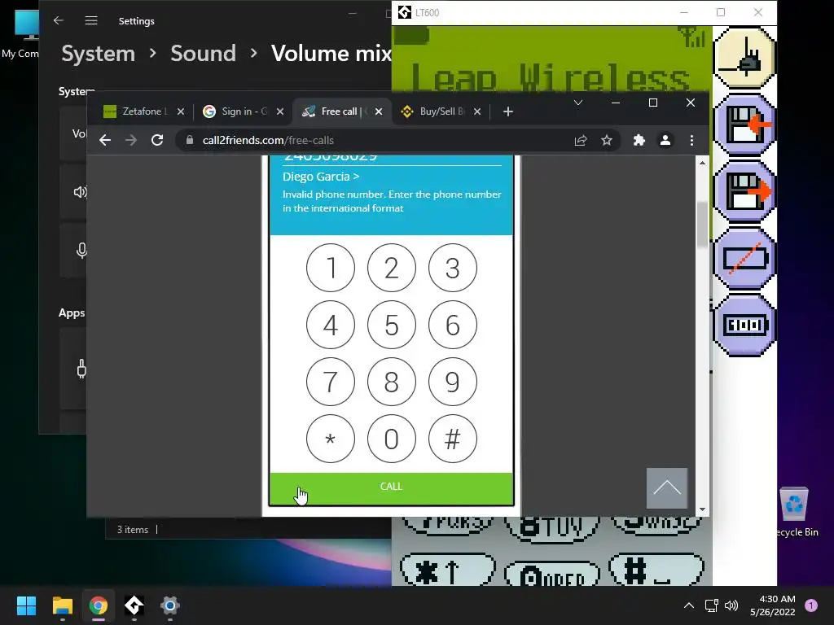Image resolution: width=834 pixels, height=625 pixels.
Task: Open the clock showing 4:30 AM
Action: click(x=772, y=605)
